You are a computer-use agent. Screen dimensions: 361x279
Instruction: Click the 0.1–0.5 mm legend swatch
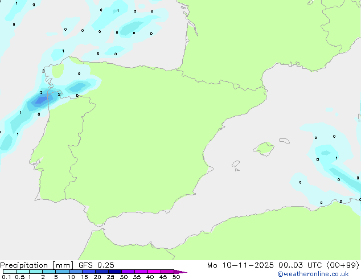click(x=10, y=272)
